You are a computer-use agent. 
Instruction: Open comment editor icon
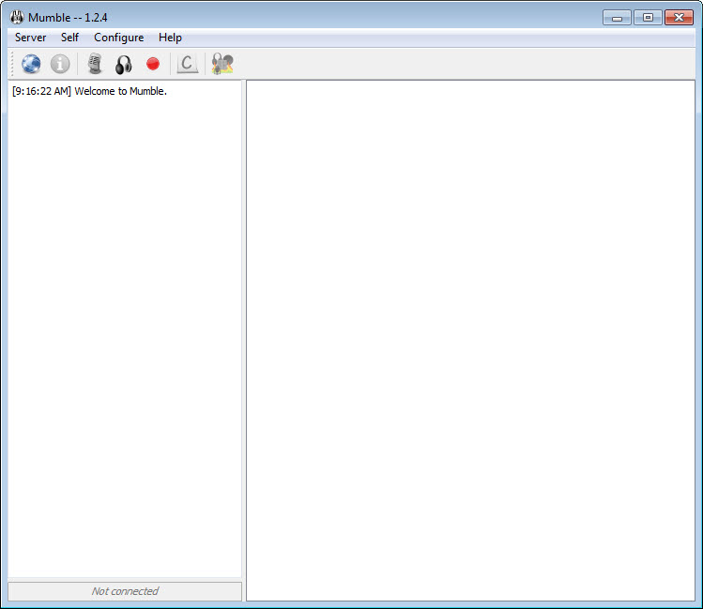coord(188,64)
